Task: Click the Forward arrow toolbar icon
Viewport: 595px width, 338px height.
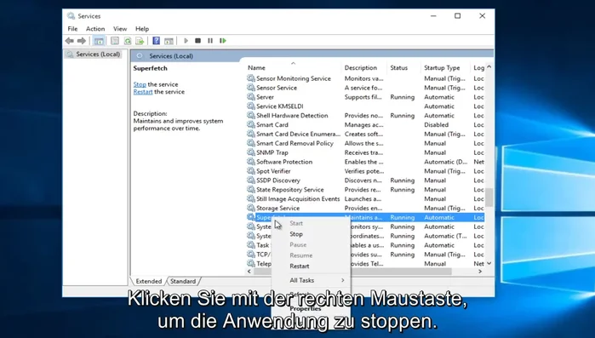Action: [x=81, y=41]
